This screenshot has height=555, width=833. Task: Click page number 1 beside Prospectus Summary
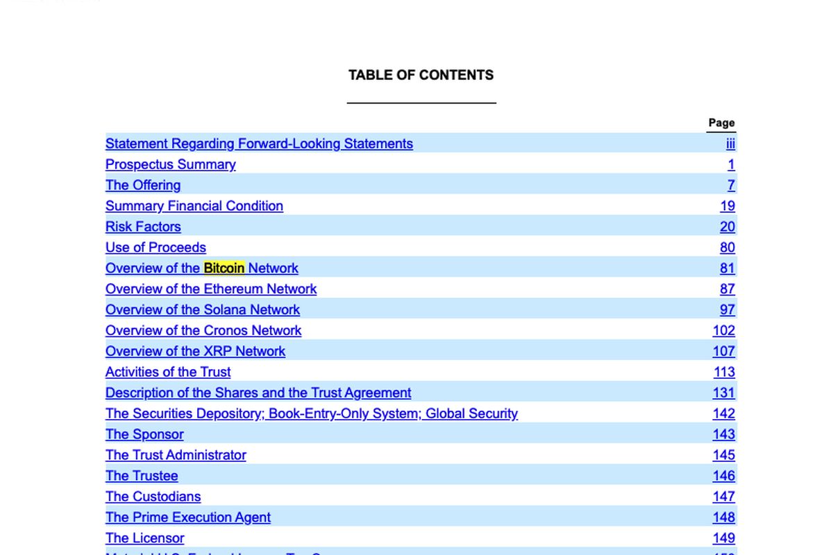[731, 164]
